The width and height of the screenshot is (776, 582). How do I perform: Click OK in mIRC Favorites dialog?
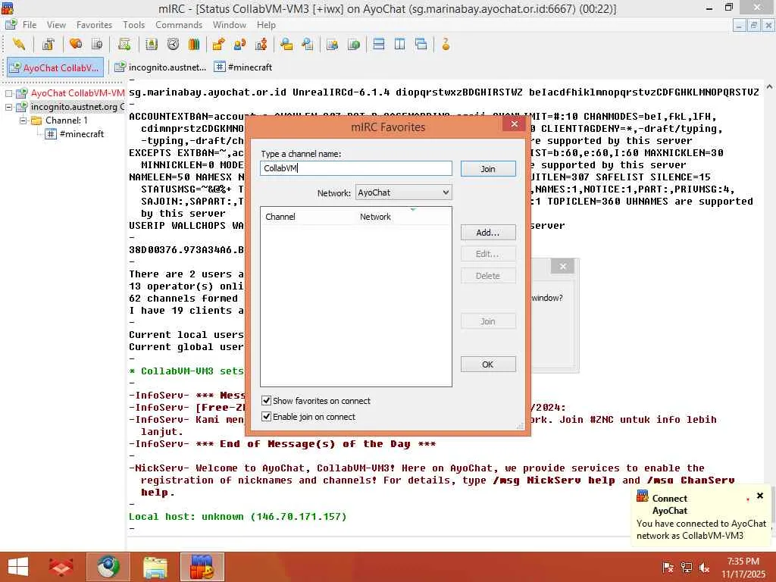pyautogui.click(x=488, y=365)
